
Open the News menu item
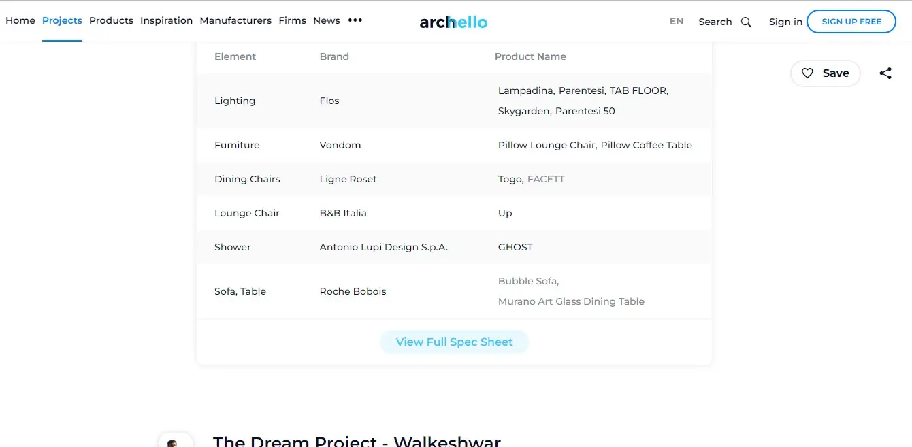[x=327, y=20]
